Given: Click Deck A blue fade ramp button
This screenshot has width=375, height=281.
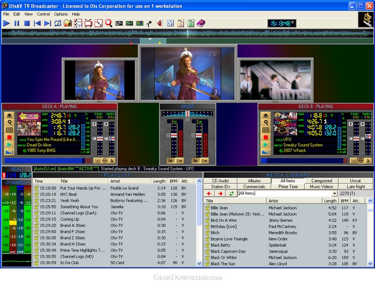Looking at the screenshot, I should 9,152.
